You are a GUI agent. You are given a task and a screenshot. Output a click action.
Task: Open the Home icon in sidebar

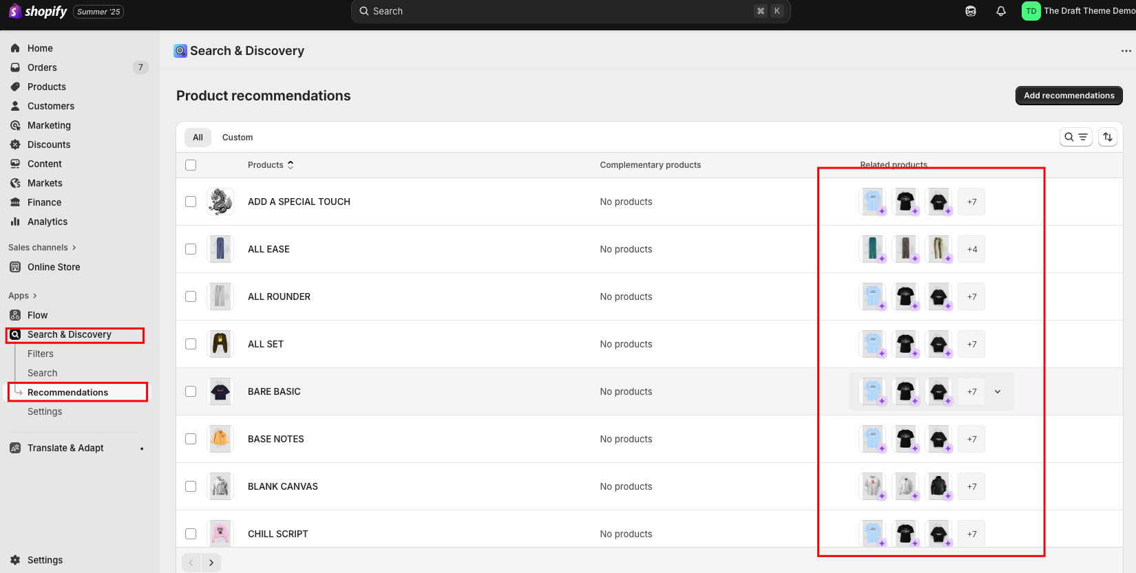point(15,48)
